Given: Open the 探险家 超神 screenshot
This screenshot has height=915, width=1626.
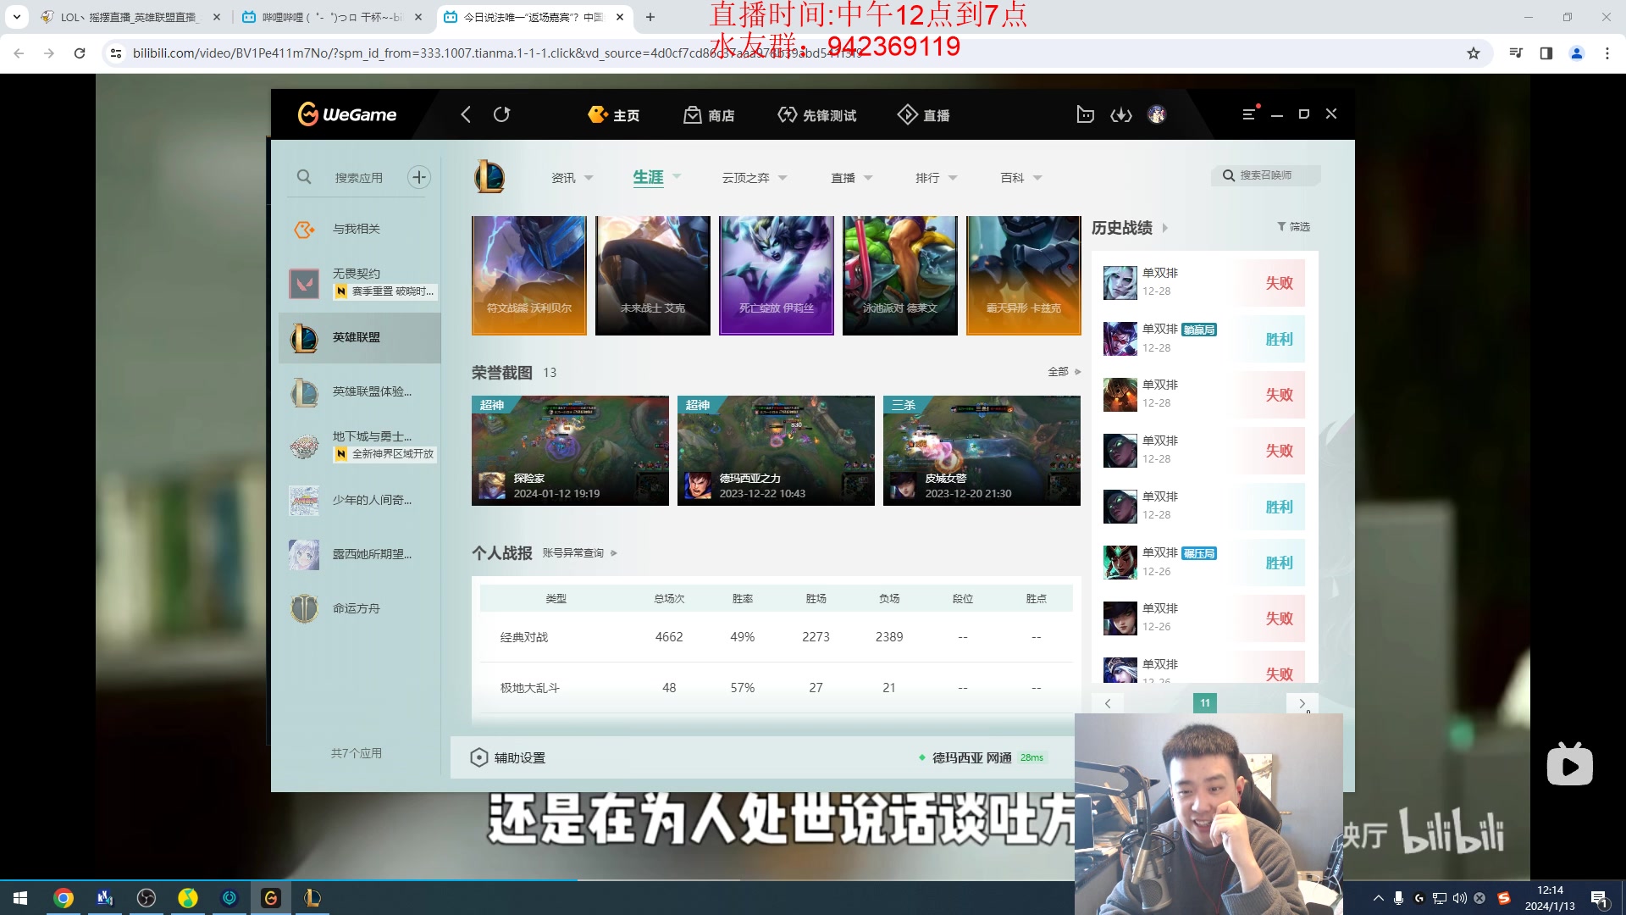Looking at the screenshot, I should [570, 451].
